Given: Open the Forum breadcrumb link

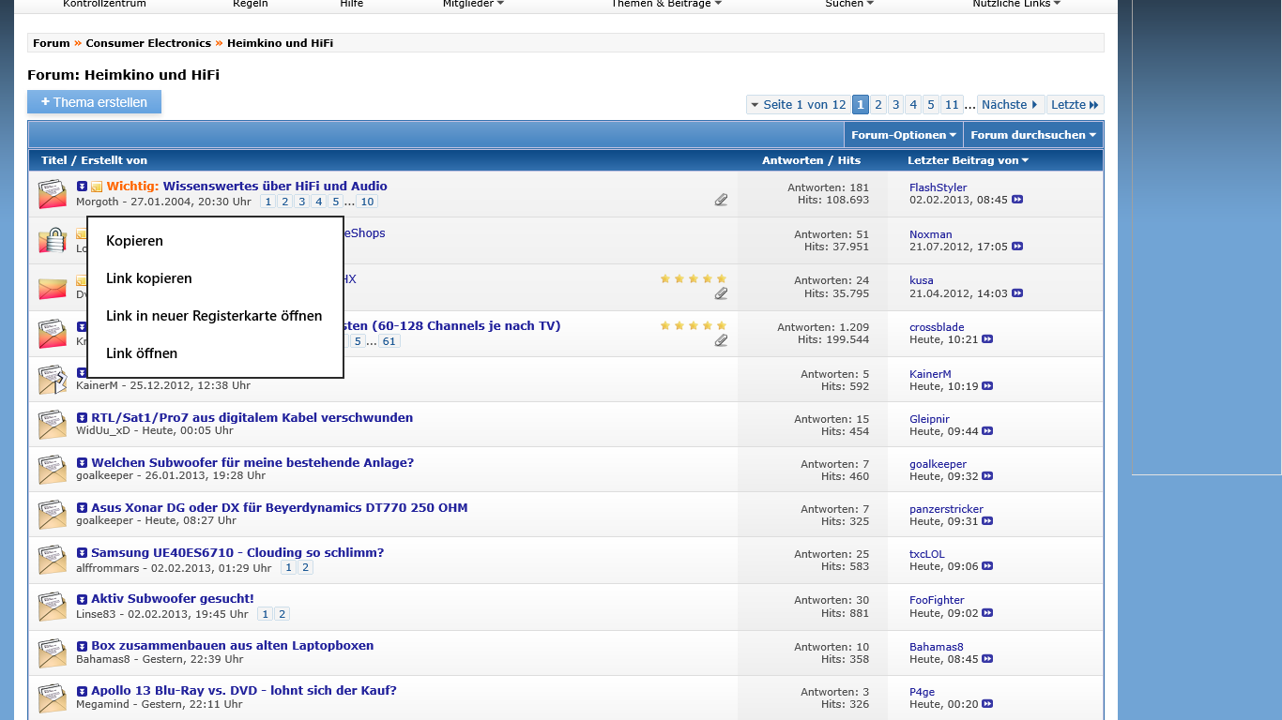Looking at the screenshot, I should [52, 43].
